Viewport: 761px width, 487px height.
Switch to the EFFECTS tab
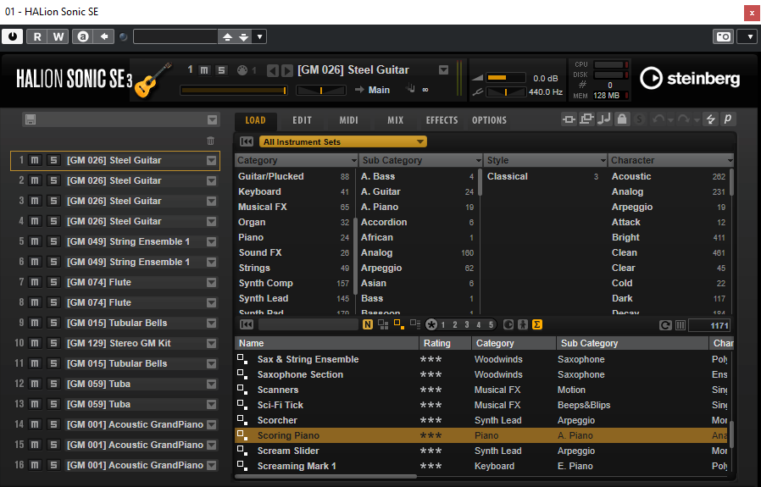(442, 120)
